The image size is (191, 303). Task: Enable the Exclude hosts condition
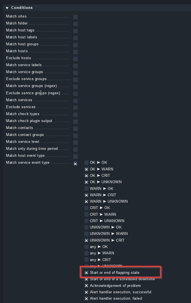coord(75,59)
